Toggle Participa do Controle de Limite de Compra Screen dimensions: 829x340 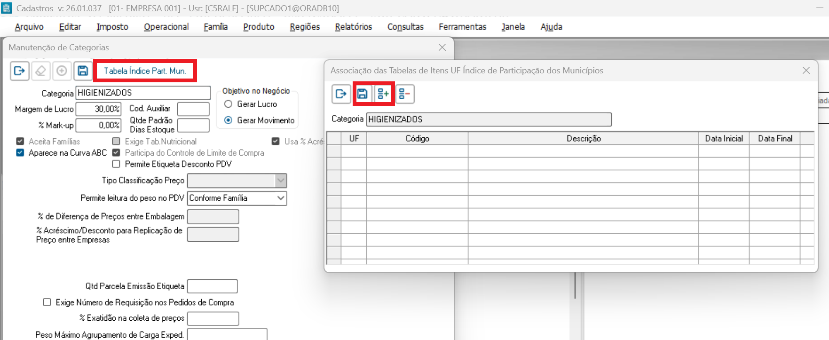116,152
